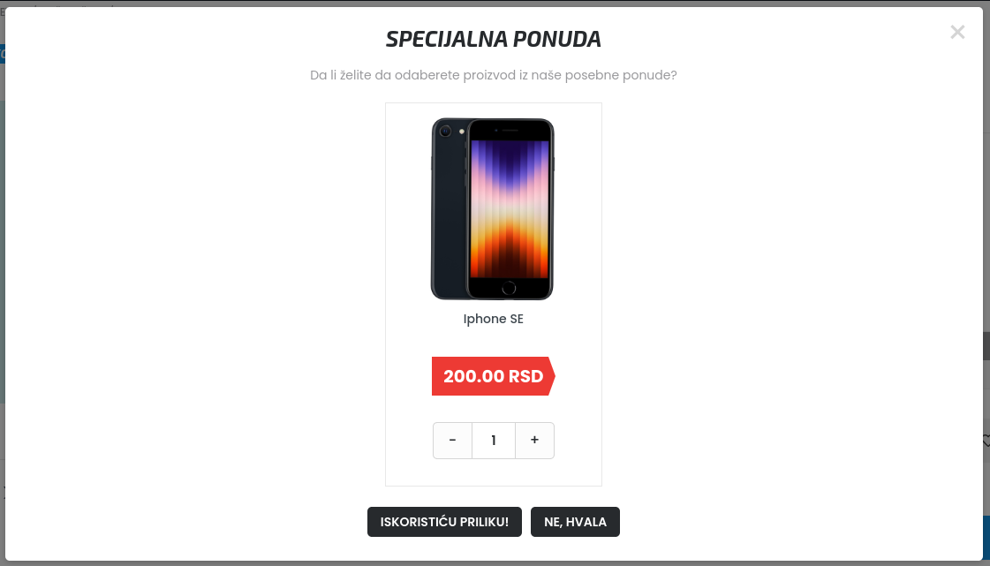Dismiss the SPECIJALNA PONUDA popup
The width and height of the screenshot is (990, 566).
coord(957,32)
